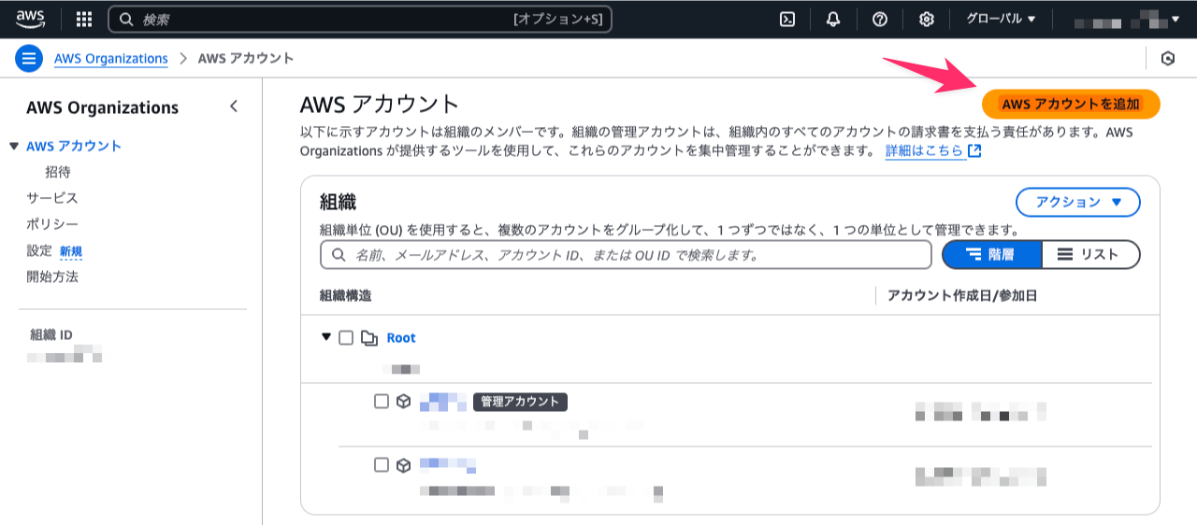
Task: Click the AWS Organizations breadcrumb link
Action: [x=111, y=59]
